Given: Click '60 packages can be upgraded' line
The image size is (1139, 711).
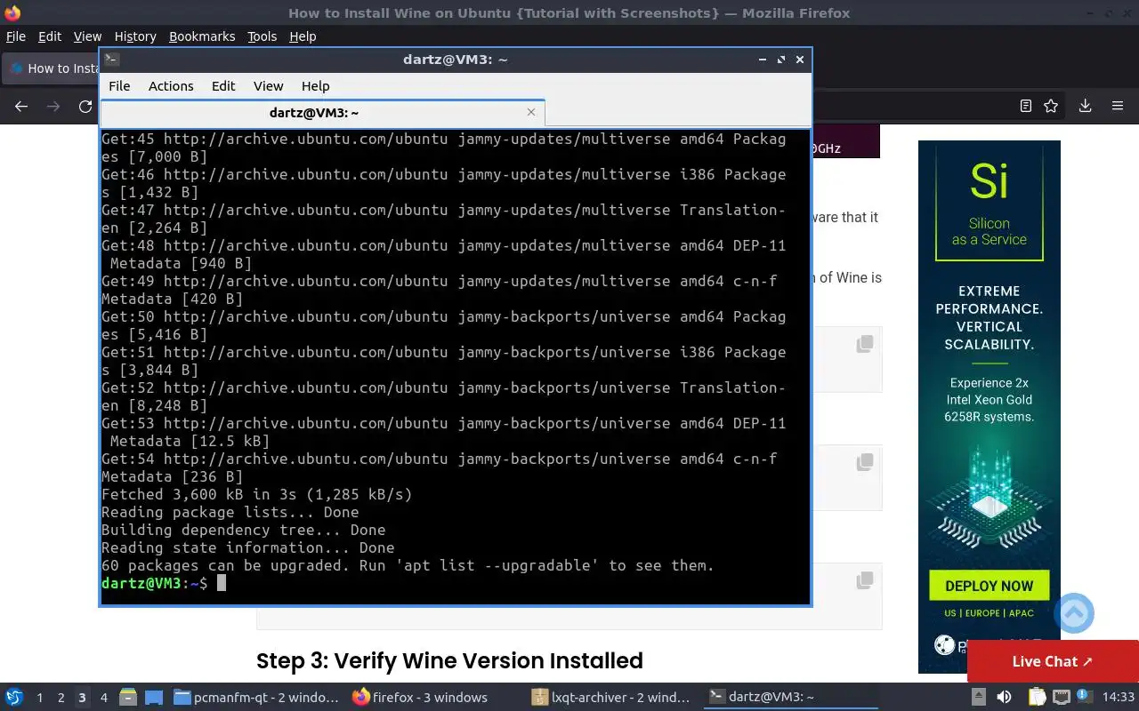Looking at the screenshot, I should tap(408, 565).
